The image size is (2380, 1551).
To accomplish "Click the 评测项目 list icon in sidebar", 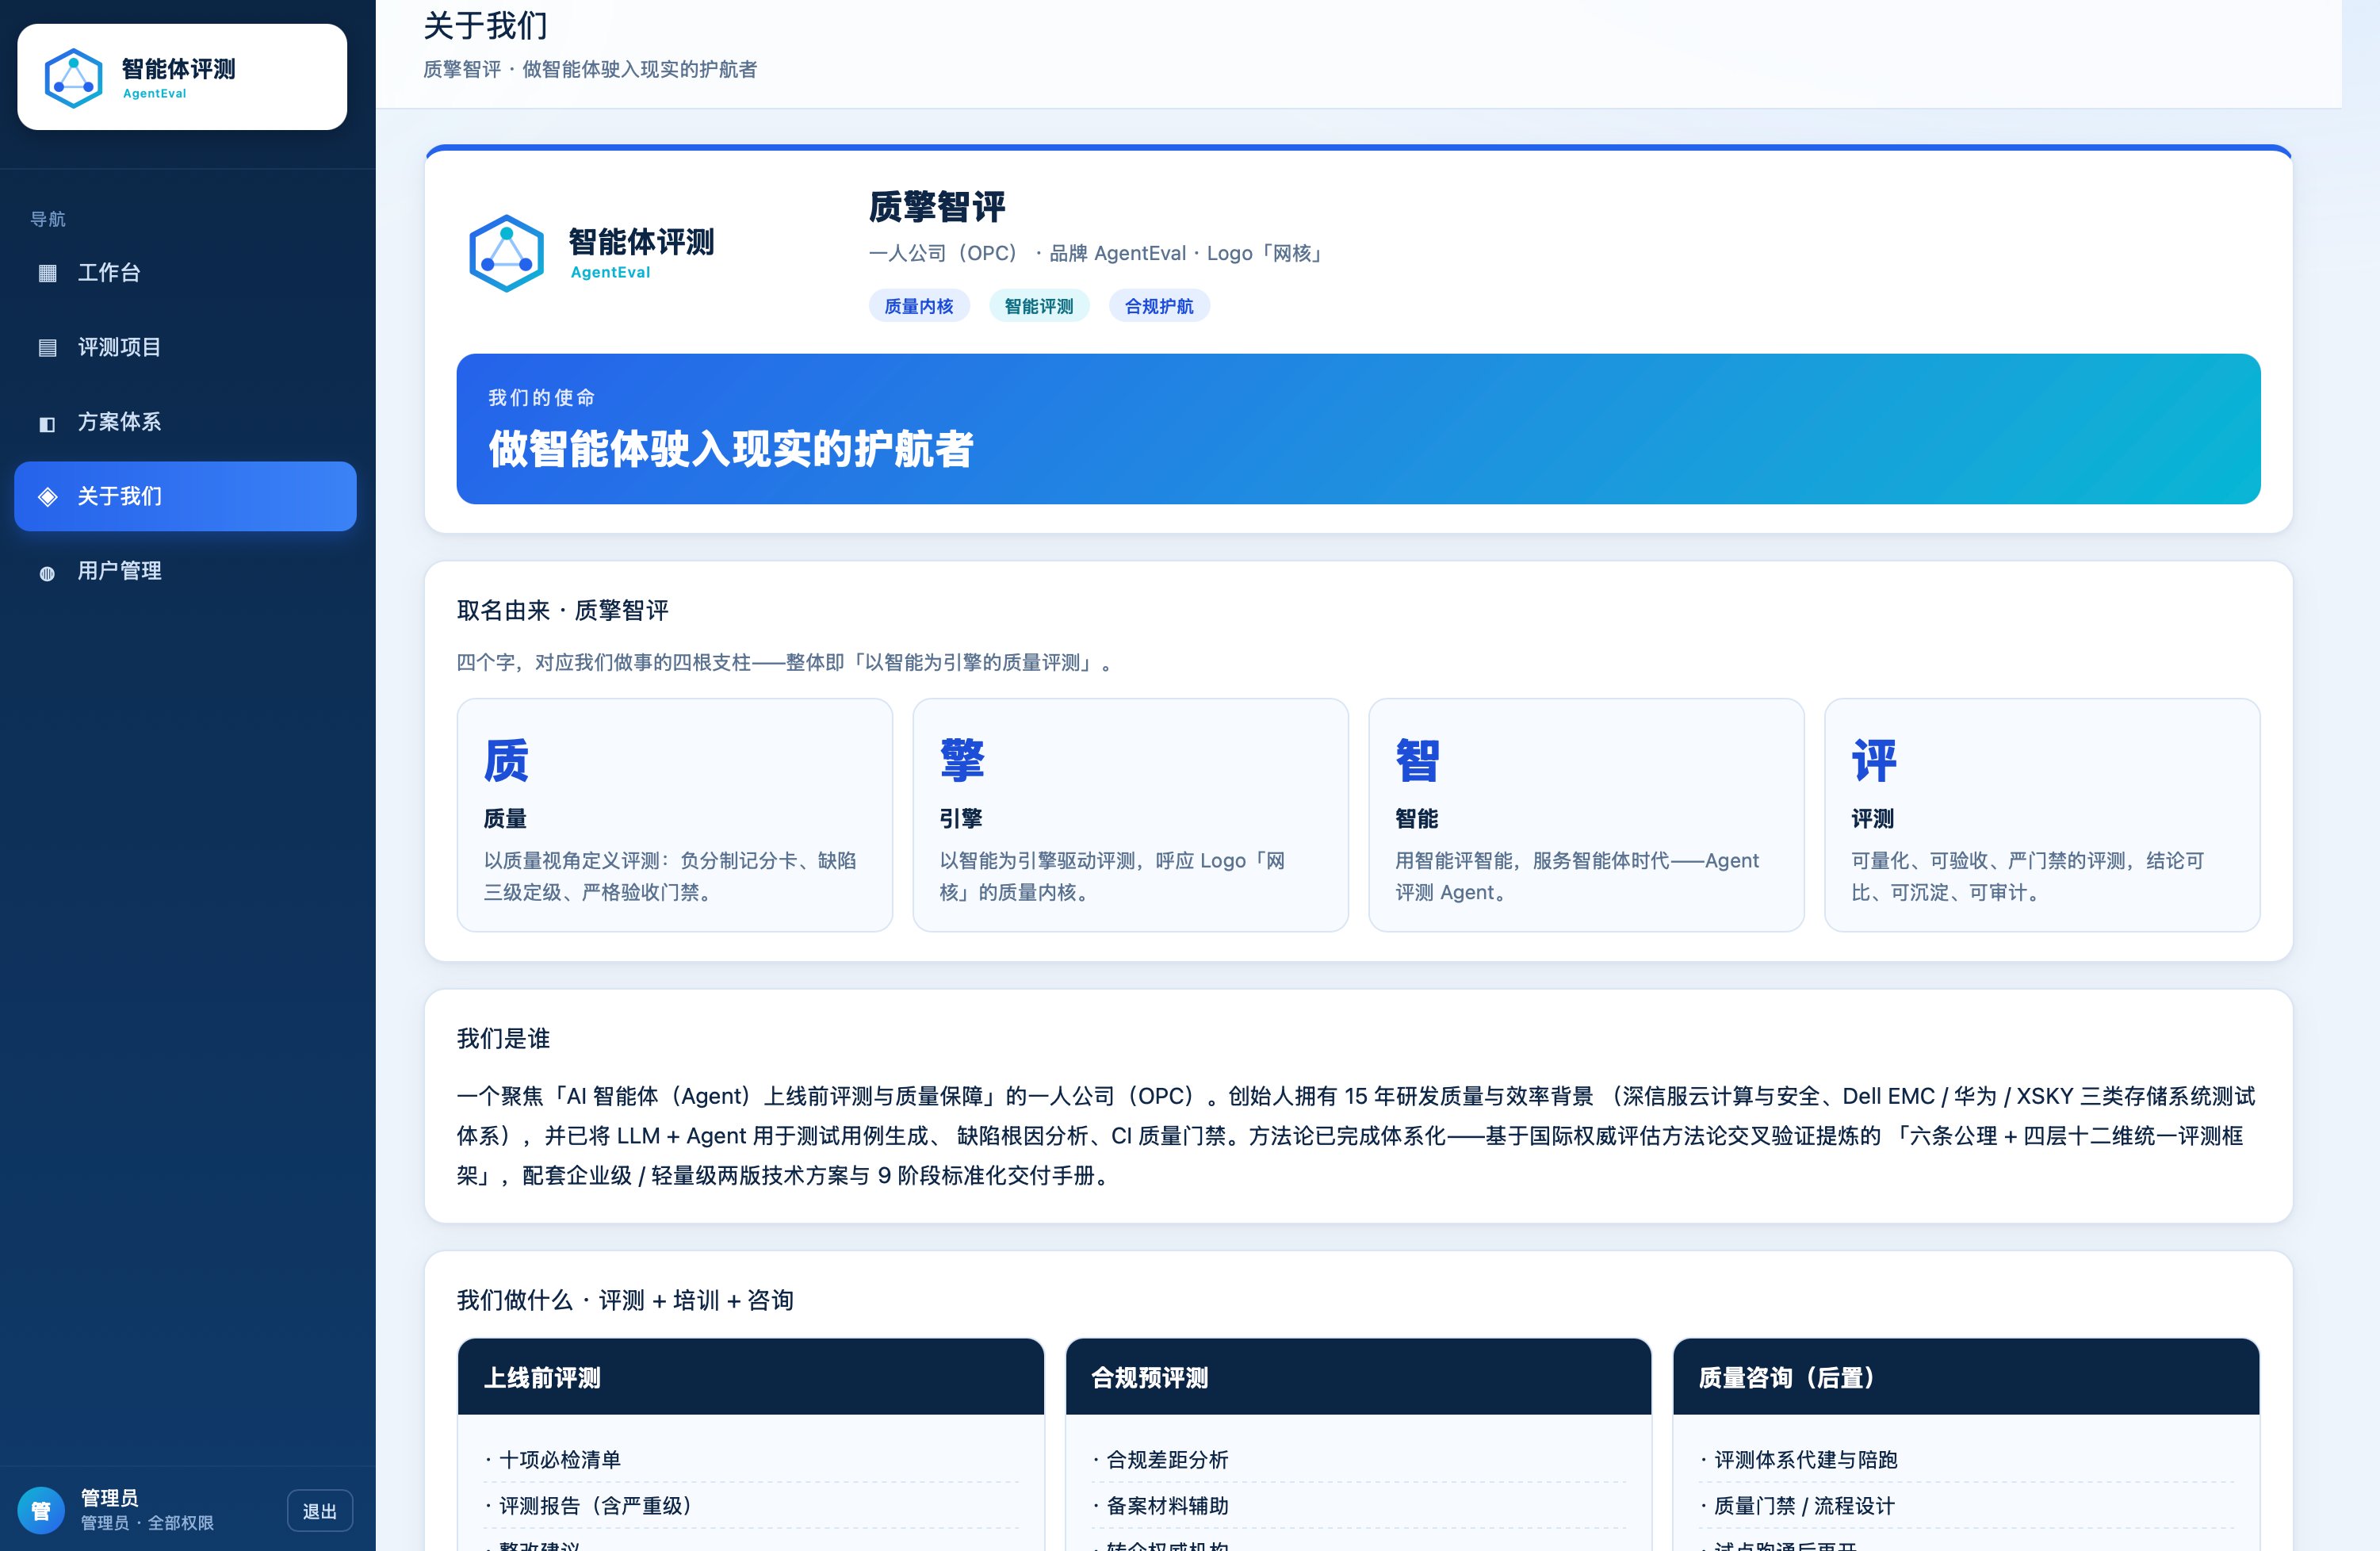I will (47, 348).
